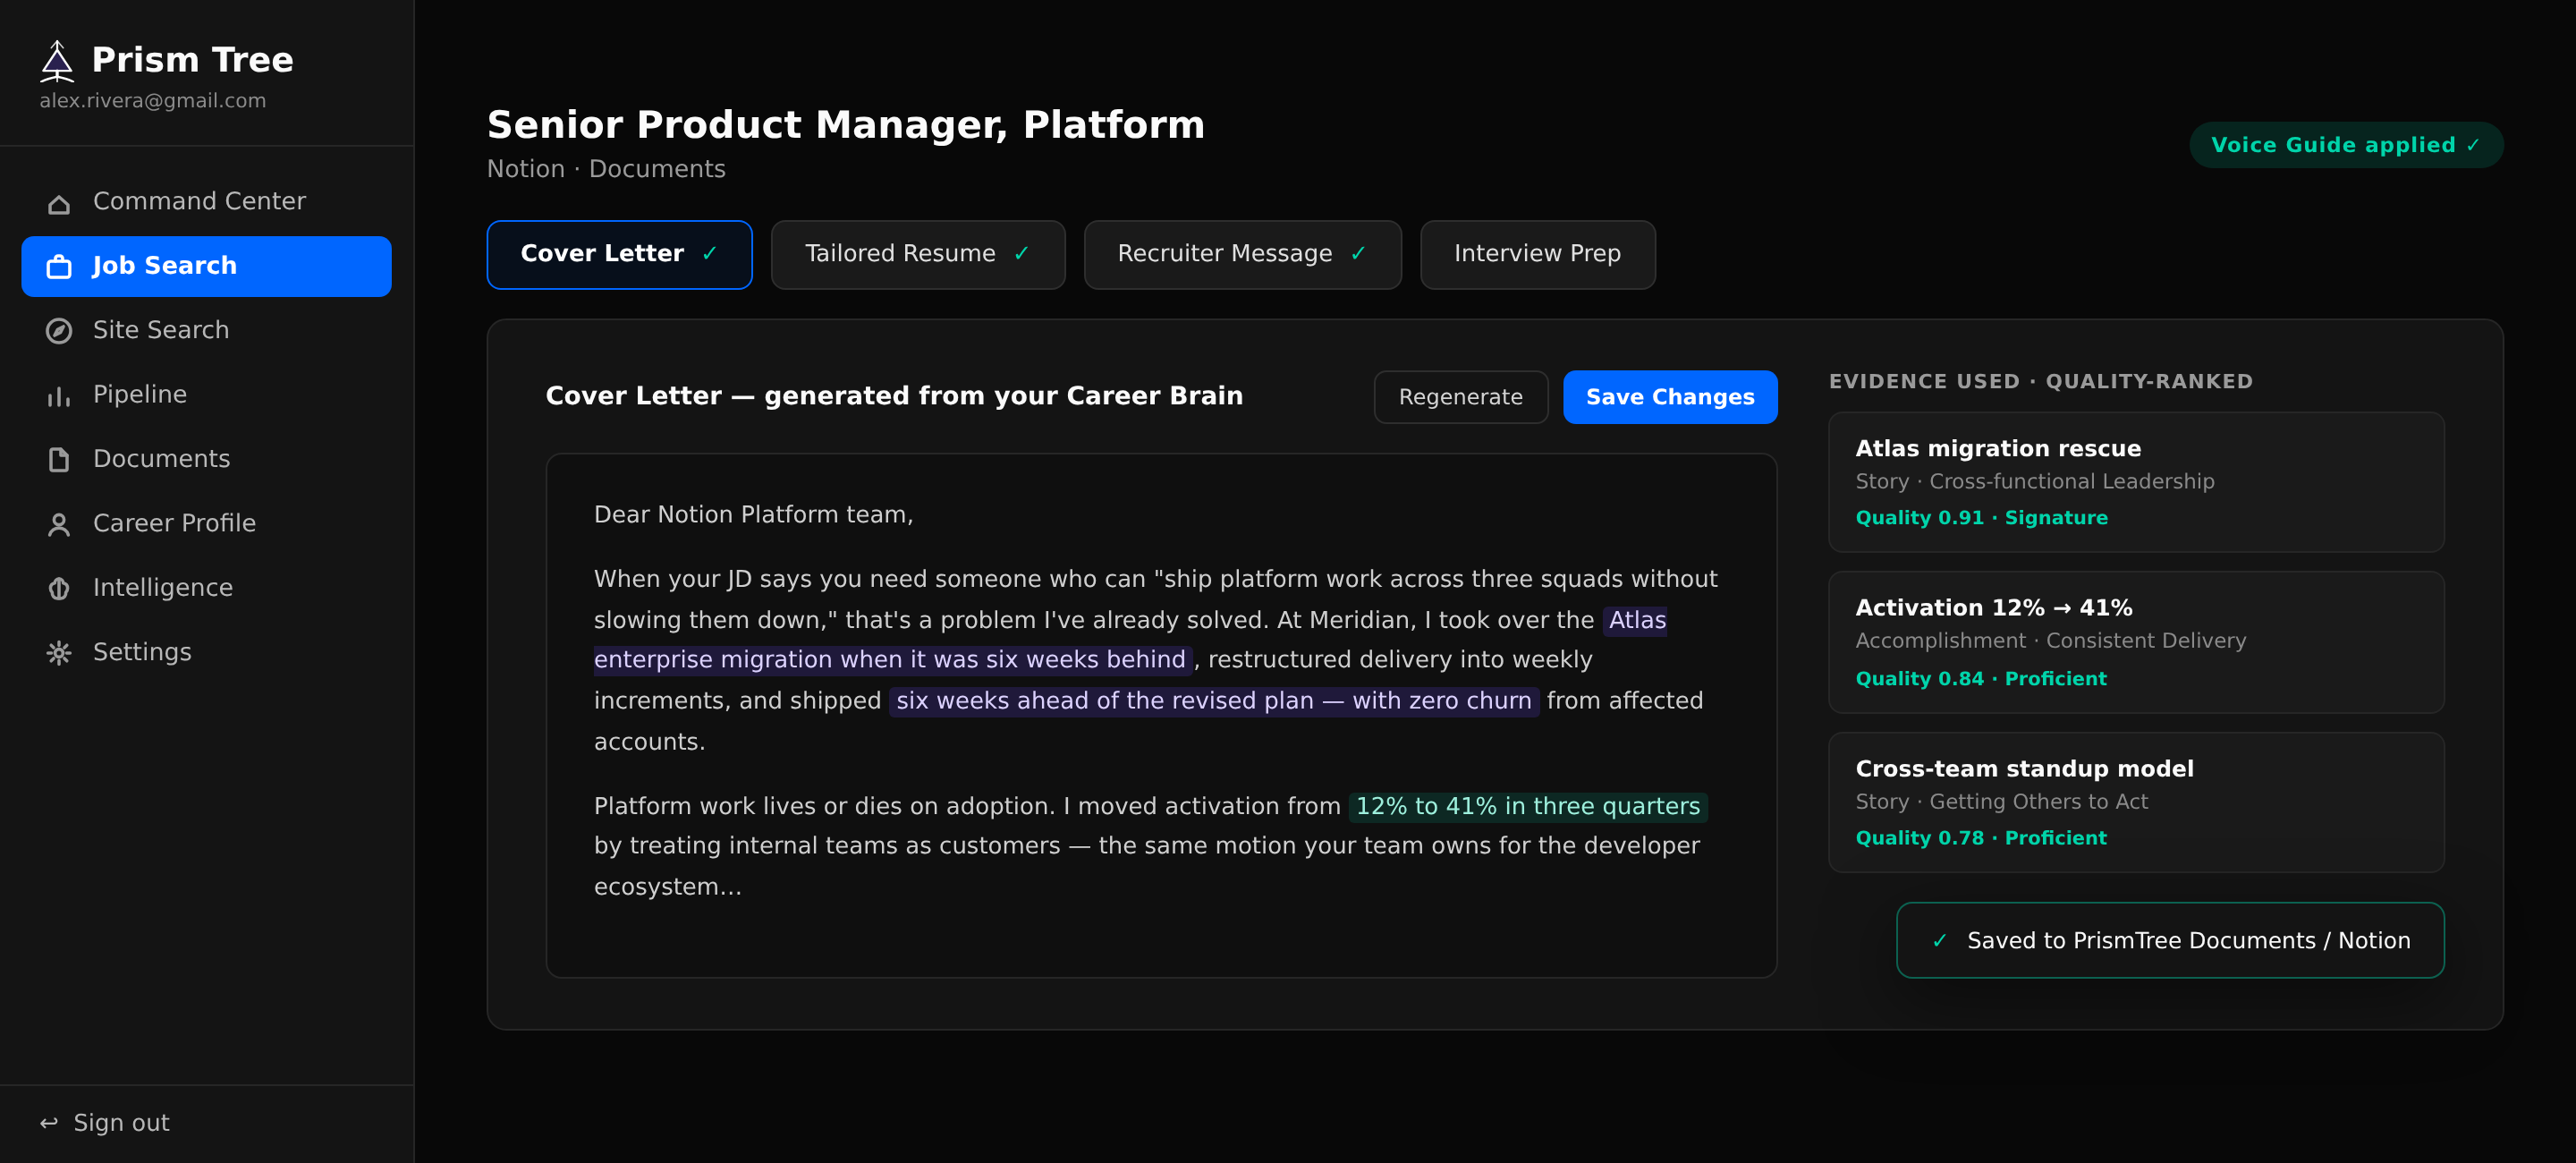The image size is (2576, 1163).
Task: Click the Job Search briefcase icon
Action: click(59, 267)
